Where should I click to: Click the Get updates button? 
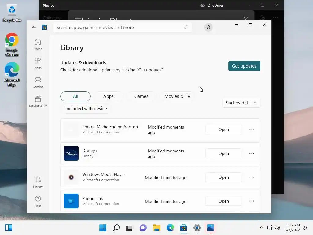click(244, 66)
